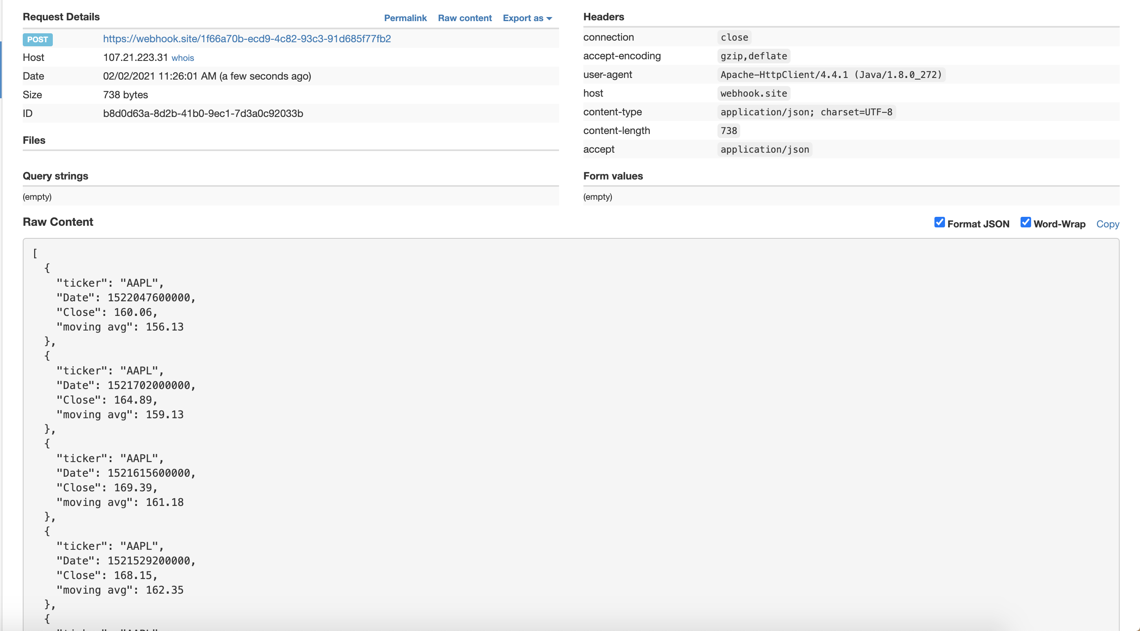This screenshot has height=631, width=1140.
Task: Disable the Word-Wrap checkbox
Action: click(x=1025, y=223)
